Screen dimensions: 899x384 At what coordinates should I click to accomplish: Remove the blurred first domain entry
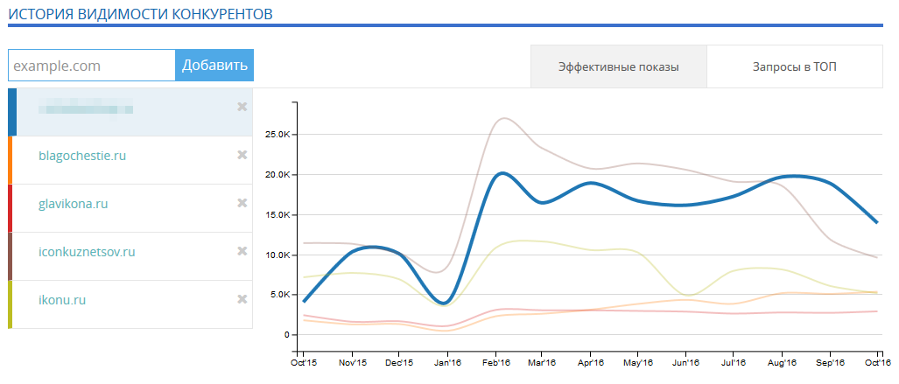(x=242, y=107)
